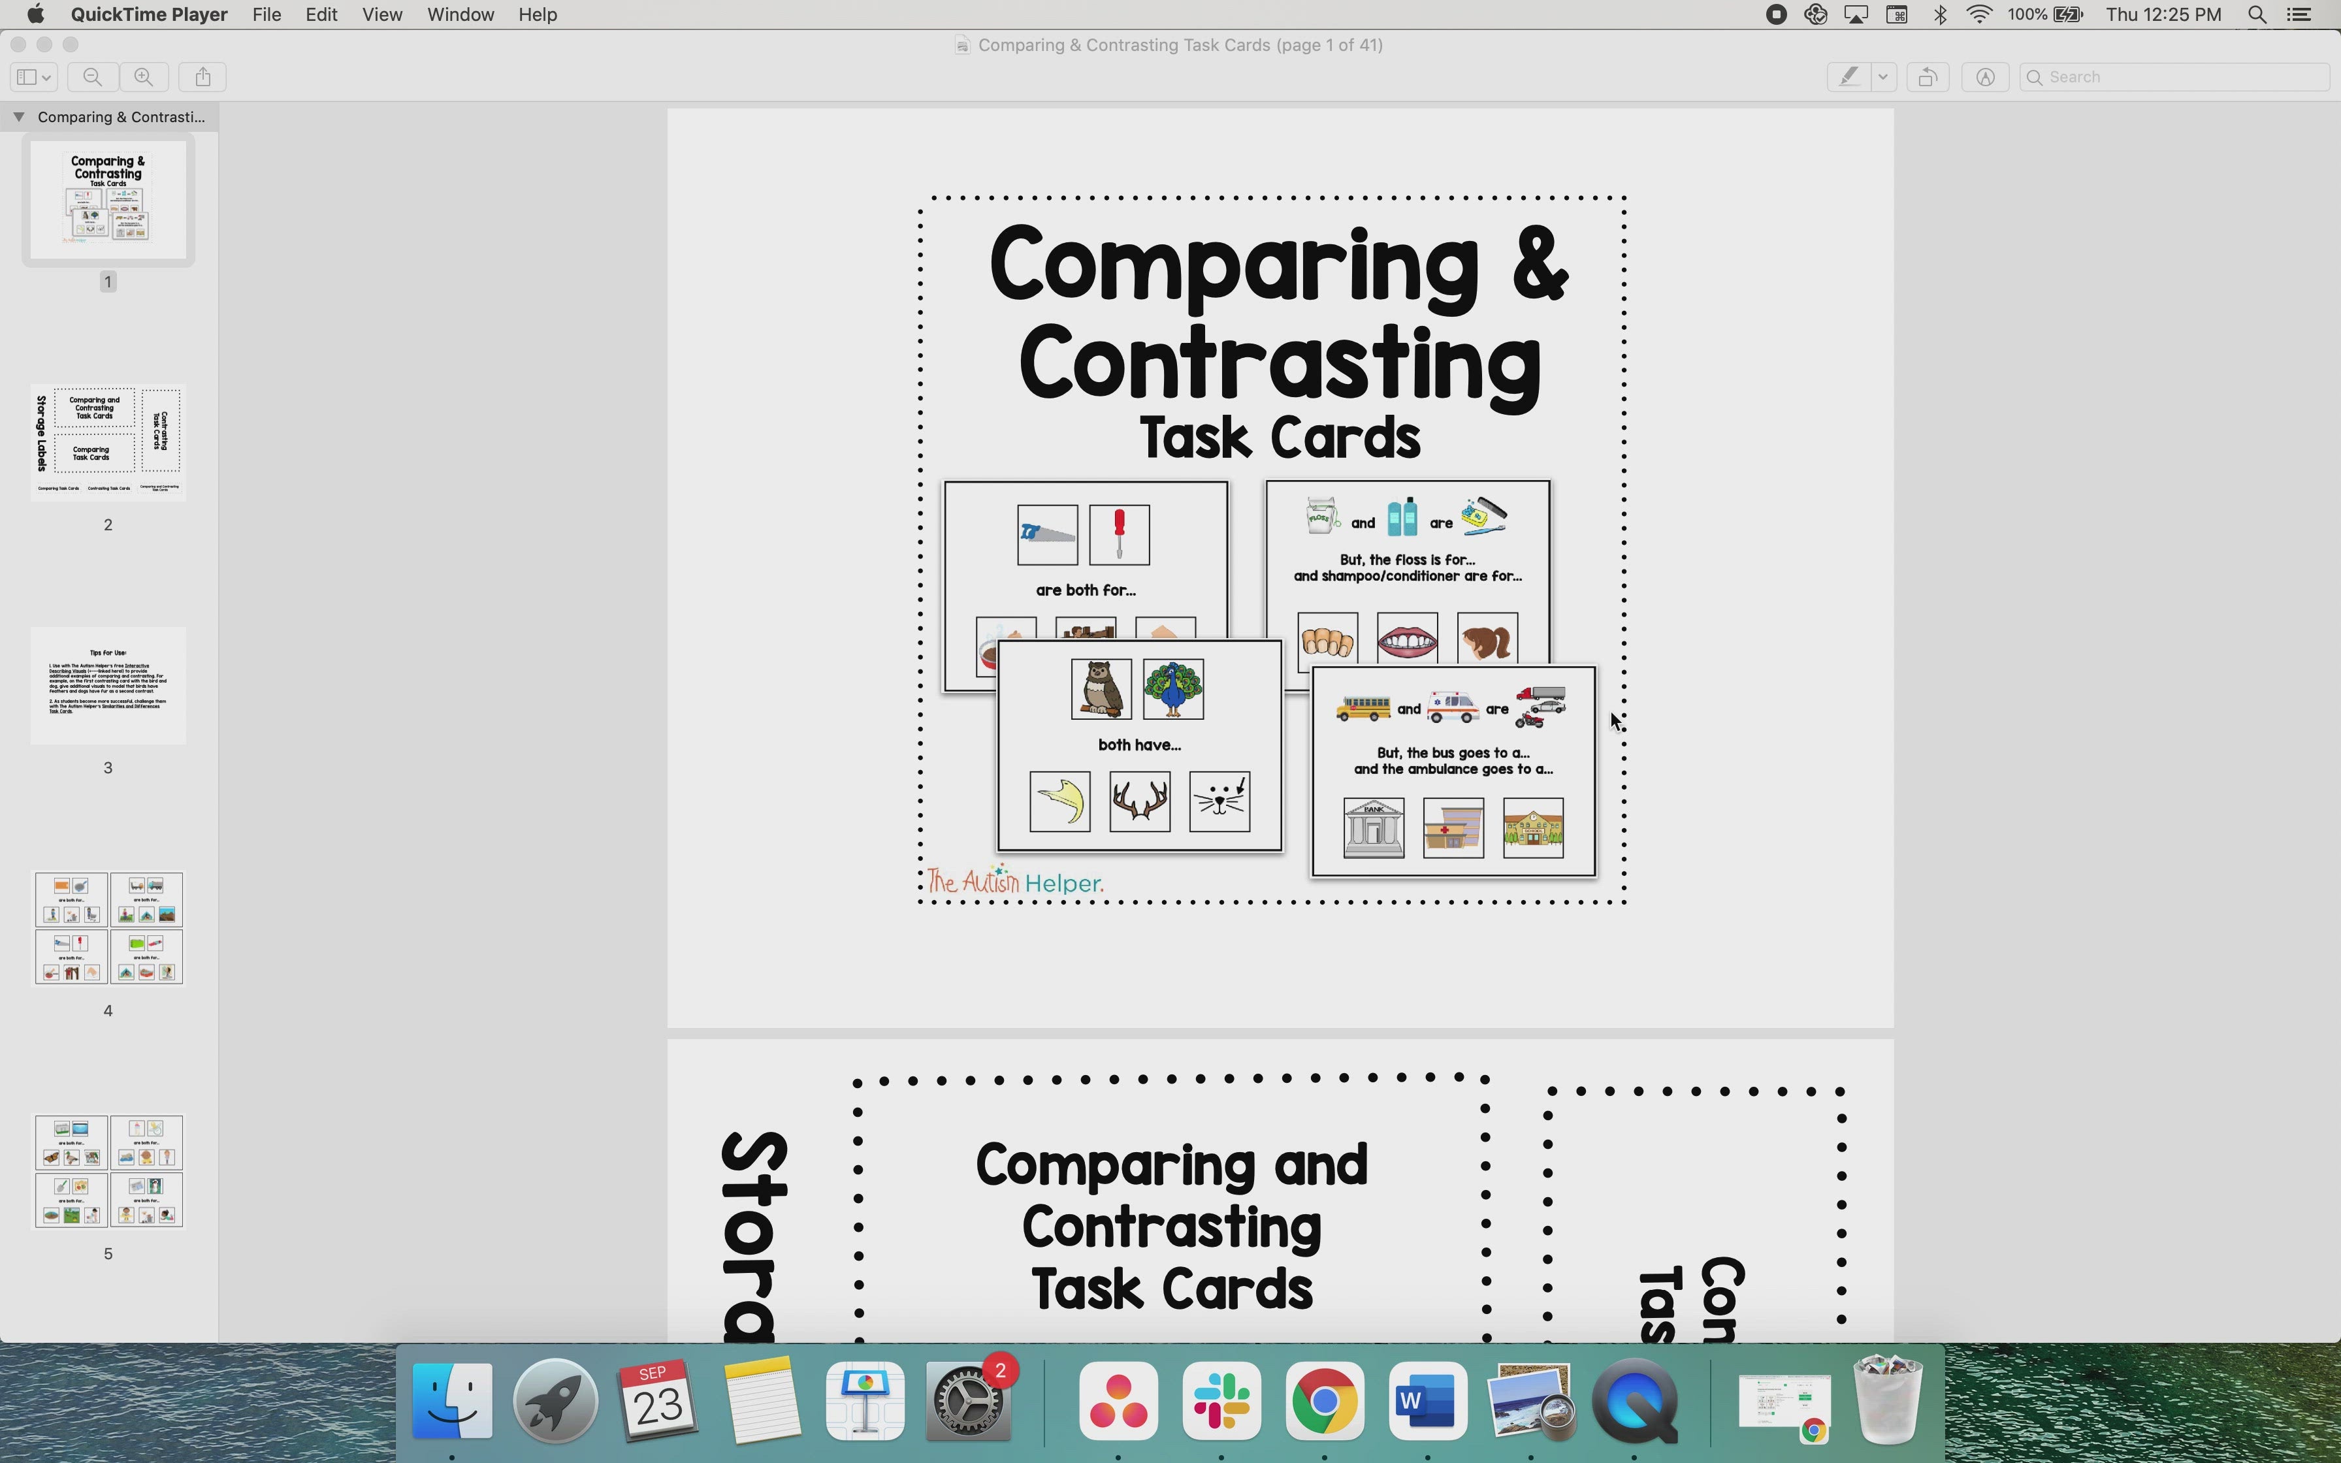Image resolution: width=2341 pixels, height=1463 pixels.
Task: Click the bus and ambulance task card
Action: pos(1453,771)
